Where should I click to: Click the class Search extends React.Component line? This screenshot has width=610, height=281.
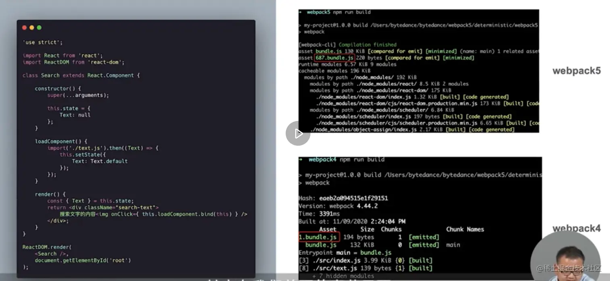(81, 75)
